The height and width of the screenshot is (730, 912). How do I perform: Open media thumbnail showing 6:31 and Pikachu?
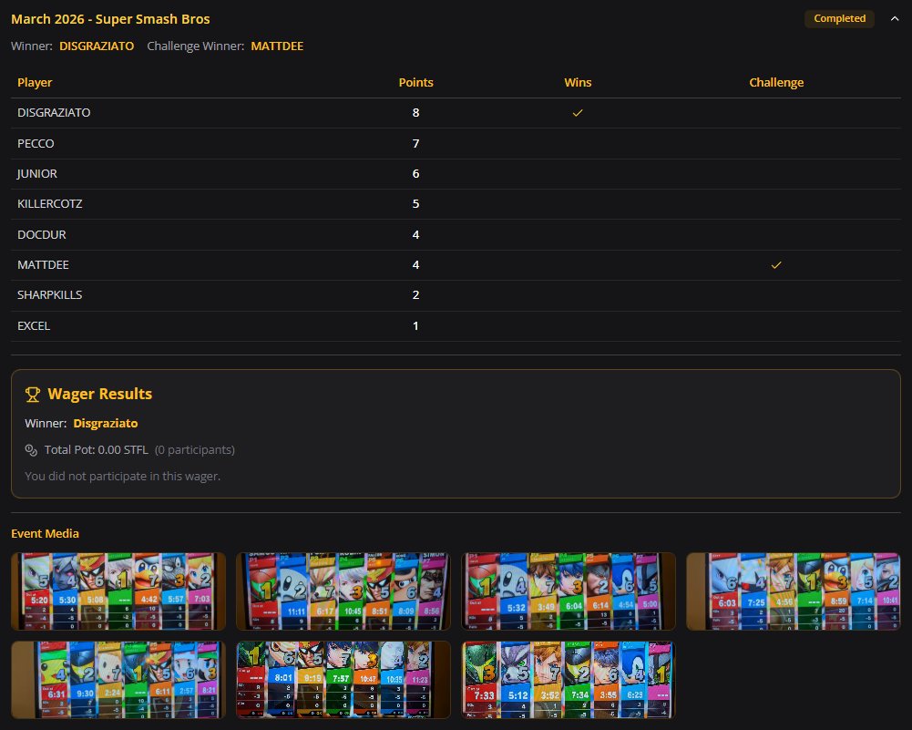tap(118, 680)
